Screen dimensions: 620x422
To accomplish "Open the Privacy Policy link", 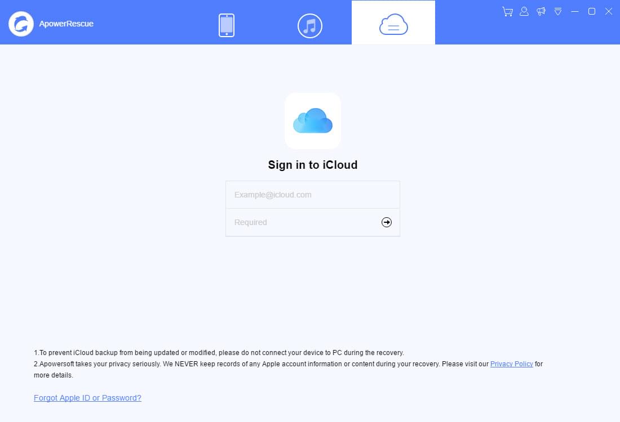I will pos(511,364).
